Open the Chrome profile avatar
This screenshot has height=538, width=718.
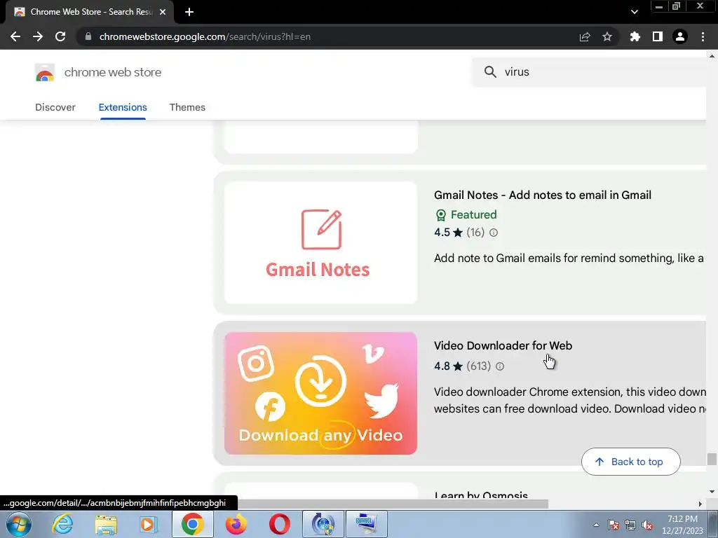(x=680, y=36)
